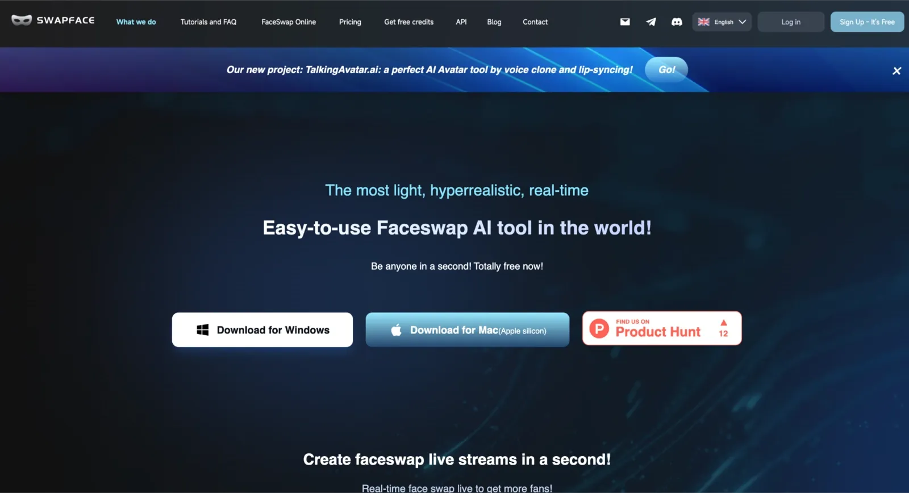Click 'Easy-to-use Faceswap AI tool' headline

457,228
